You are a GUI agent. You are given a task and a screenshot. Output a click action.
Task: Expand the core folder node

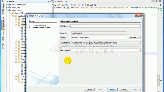[x=16, y=42]
